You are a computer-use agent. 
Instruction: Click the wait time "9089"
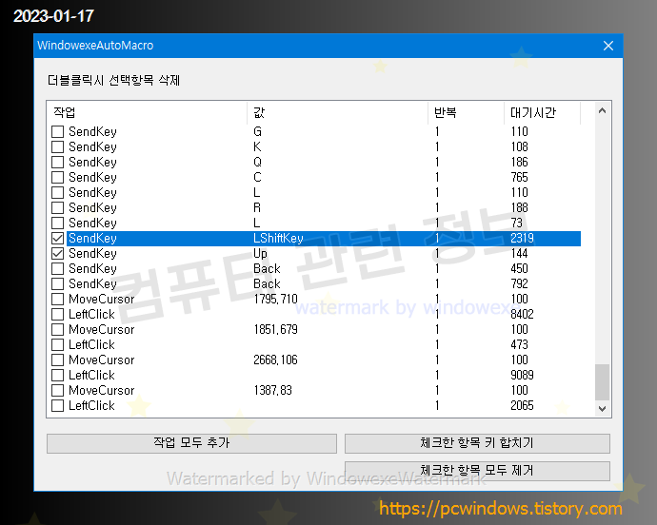click(x=522, y=375)
